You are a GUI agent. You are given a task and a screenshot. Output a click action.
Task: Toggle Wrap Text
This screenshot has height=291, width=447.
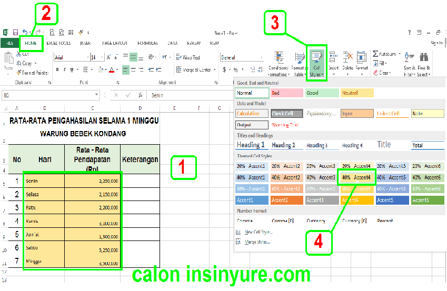(188, 57)
